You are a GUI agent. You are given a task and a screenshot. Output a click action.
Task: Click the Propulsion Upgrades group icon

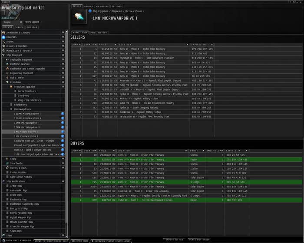point(11,87)
